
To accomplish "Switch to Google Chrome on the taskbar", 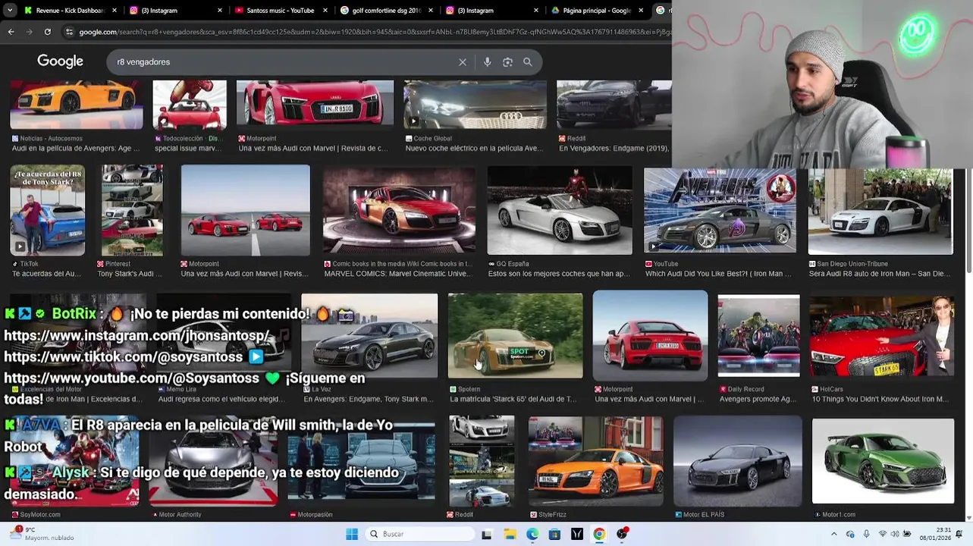I will [599, 534].
